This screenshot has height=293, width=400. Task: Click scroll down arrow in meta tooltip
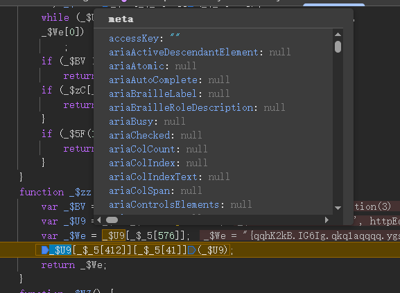pos(338,208)
